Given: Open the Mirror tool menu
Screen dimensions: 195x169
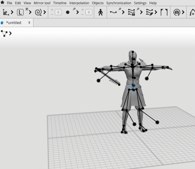Looking at the screenshot, I should click(42, 3).
